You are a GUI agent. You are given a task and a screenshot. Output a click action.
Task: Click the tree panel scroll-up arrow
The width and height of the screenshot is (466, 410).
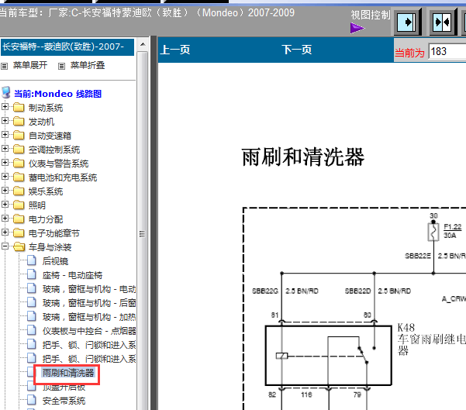pos(143,45)
